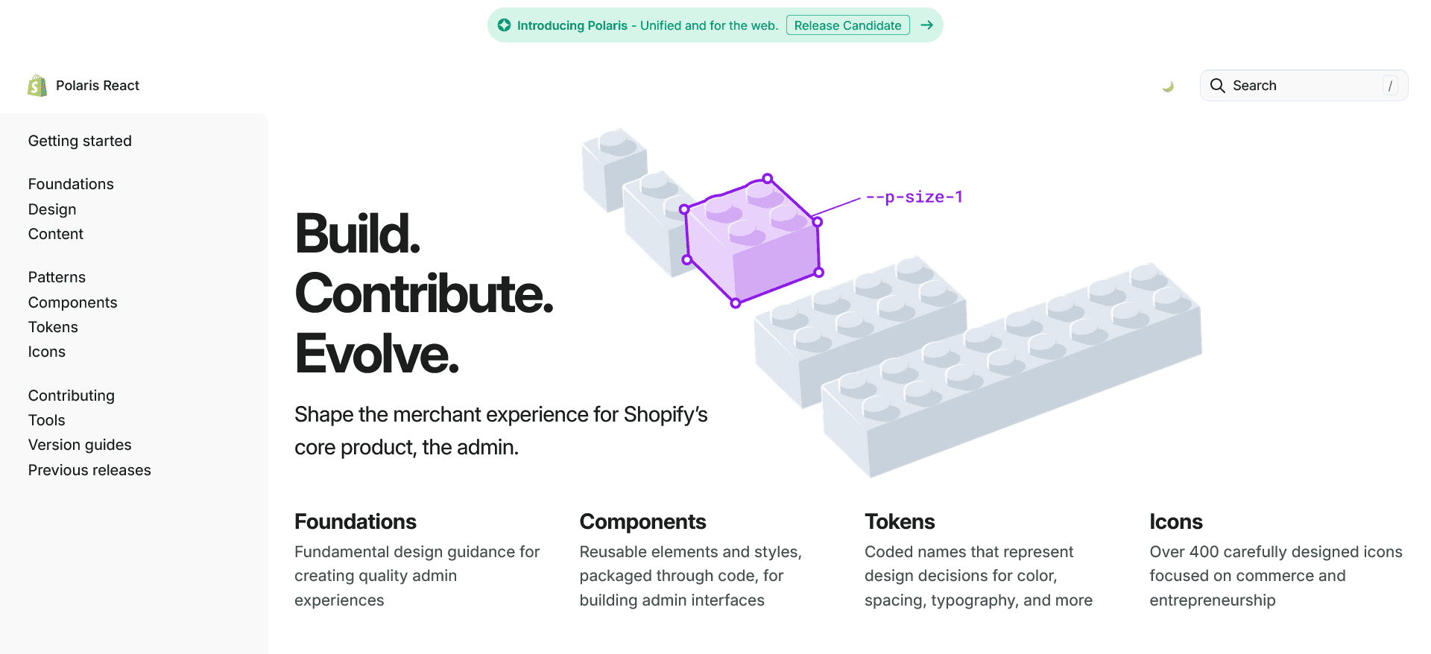
Task: Click the Polaris compass icon in the banner
Action: click(505, 25)
